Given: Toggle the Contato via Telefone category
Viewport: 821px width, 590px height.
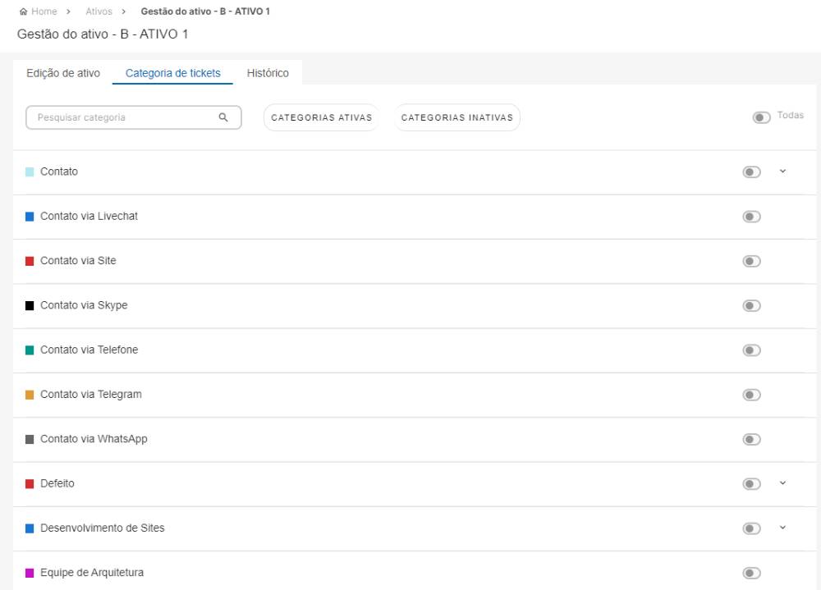Looking at the screenshot, I should tap(751, 350).
